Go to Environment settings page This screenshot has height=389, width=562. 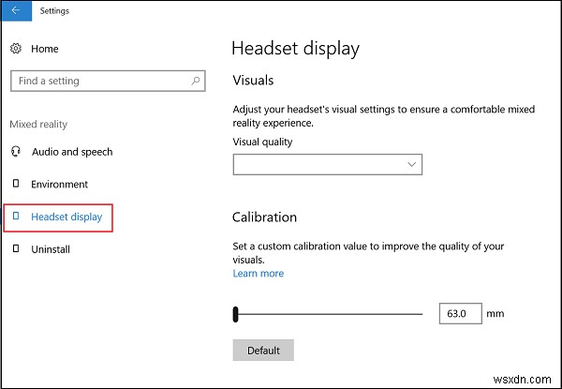click(60, 185)
